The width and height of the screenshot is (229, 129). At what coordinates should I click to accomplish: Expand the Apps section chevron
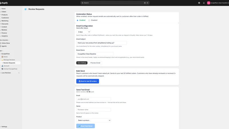(3, 51)
